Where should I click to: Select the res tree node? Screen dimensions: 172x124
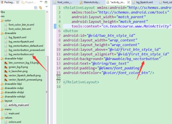click(2, 16)
